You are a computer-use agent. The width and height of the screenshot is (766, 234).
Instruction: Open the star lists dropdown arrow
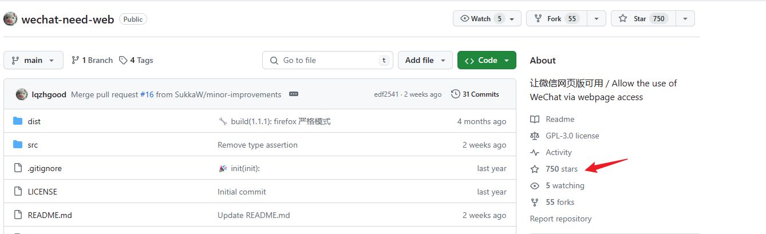[x=685, y=18]
